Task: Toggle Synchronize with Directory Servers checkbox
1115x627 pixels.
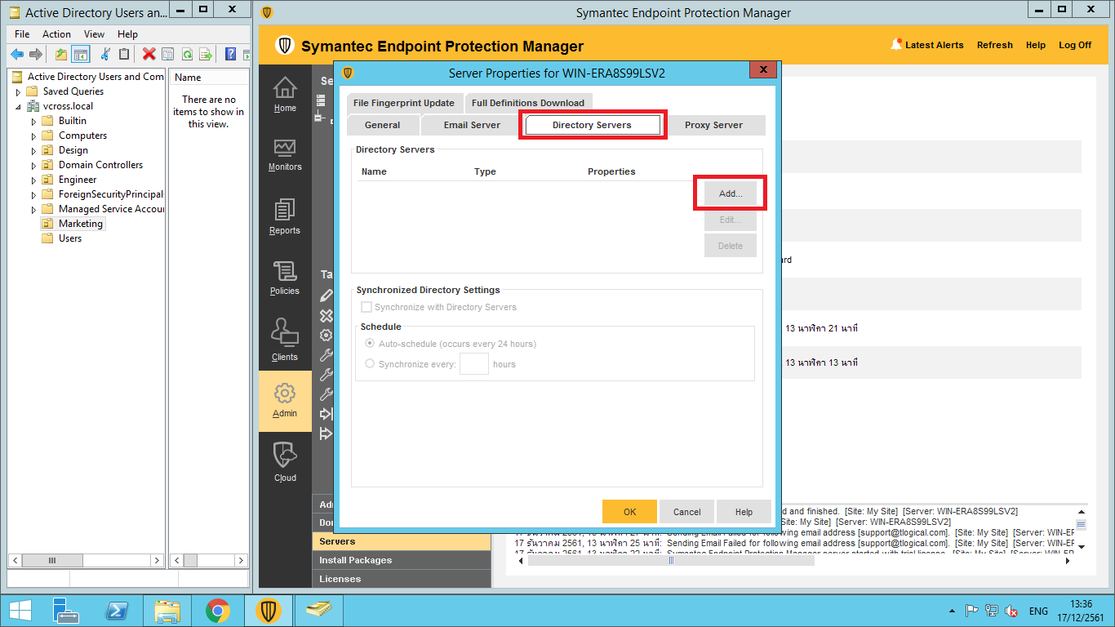Action: (366, 307)
